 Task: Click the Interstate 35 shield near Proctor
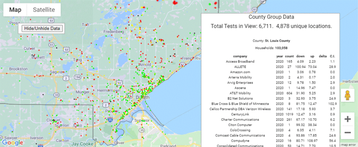(x=110, y=120)
